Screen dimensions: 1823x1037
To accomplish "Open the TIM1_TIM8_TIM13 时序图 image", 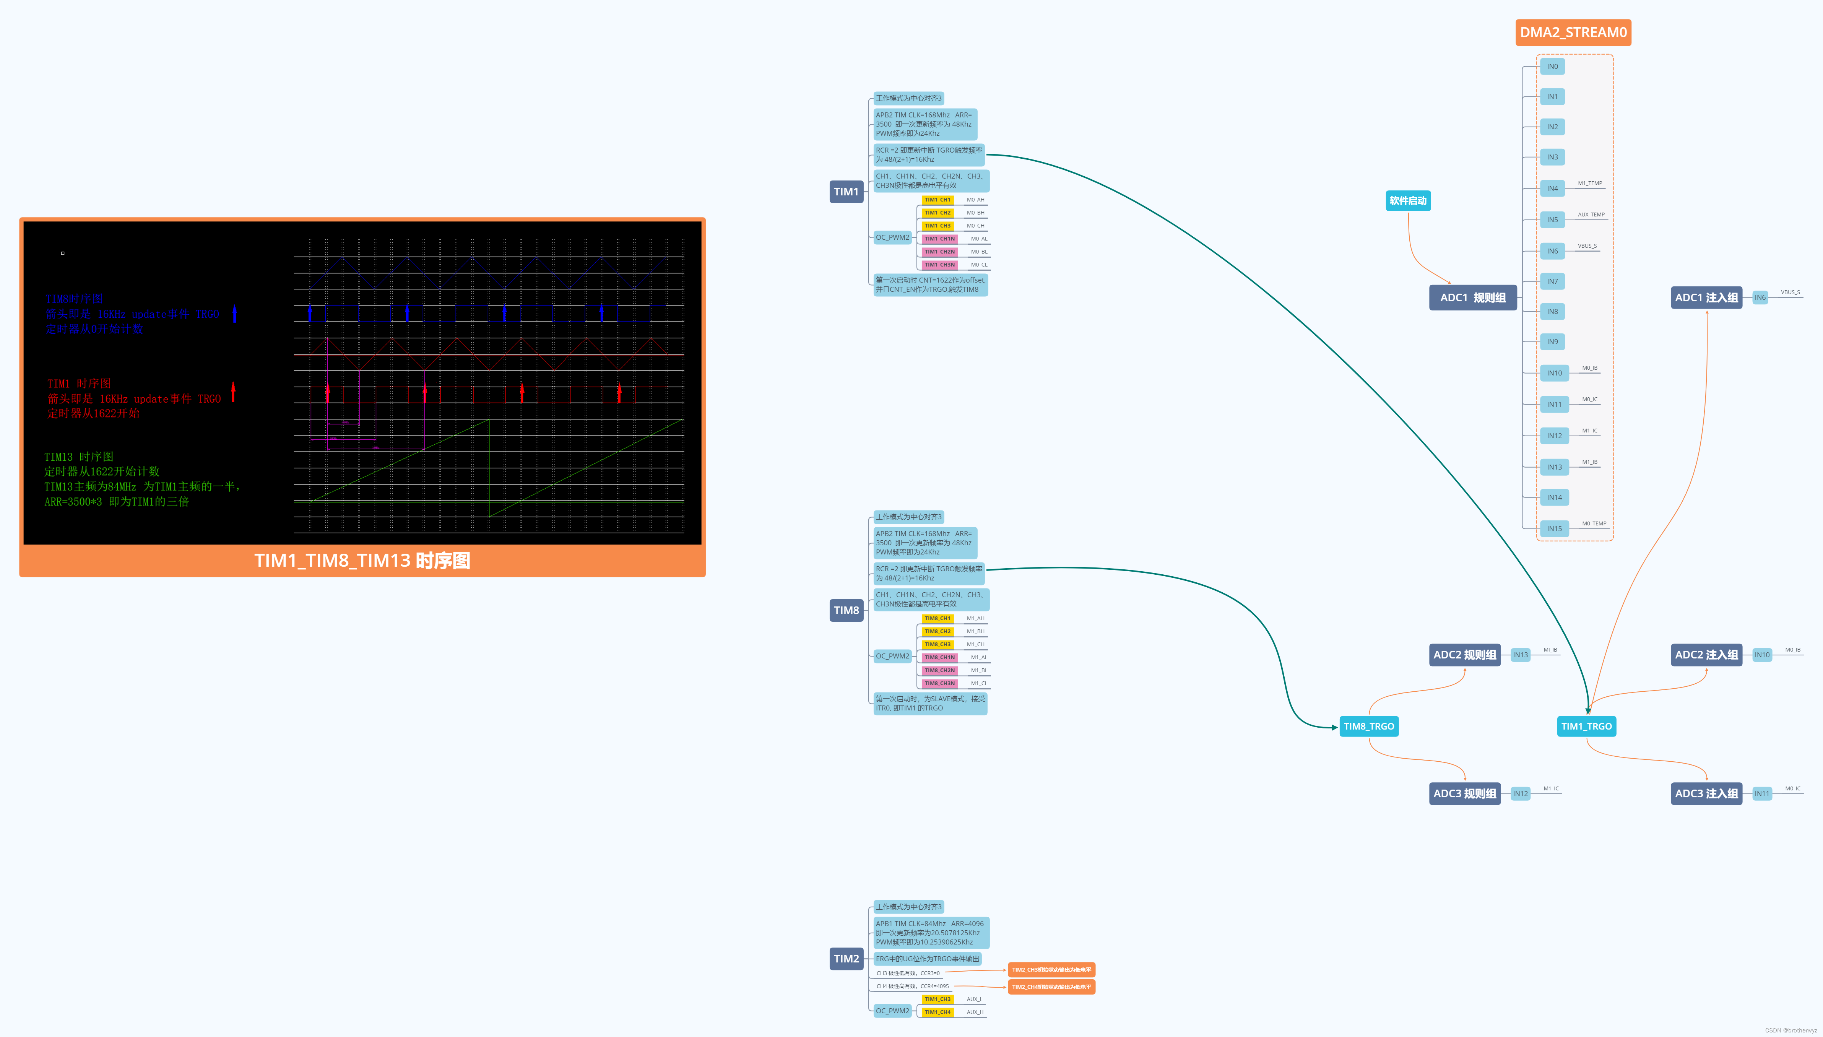I will click(x=362, y=383).
